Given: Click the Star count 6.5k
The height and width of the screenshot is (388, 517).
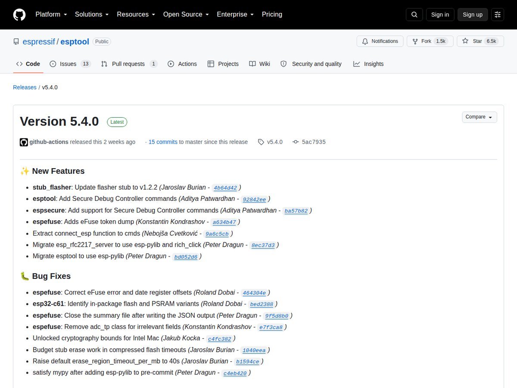Looking at the screenshot, I should [x=491, y=41].
